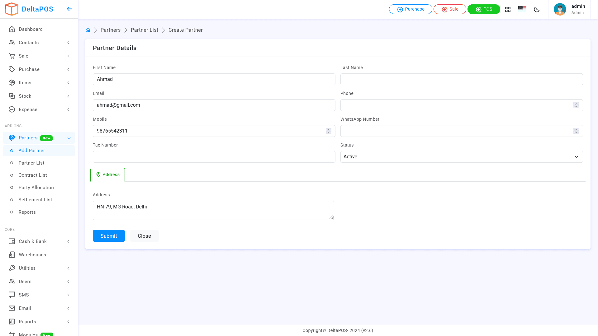Click the Stock icon in the sidebar

coord(12,96)
